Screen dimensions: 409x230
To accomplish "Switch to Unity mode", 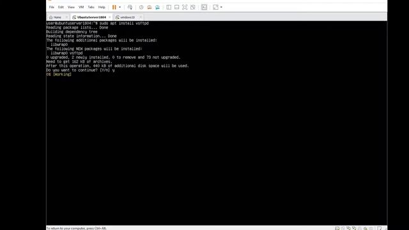I will click(193, 7).
